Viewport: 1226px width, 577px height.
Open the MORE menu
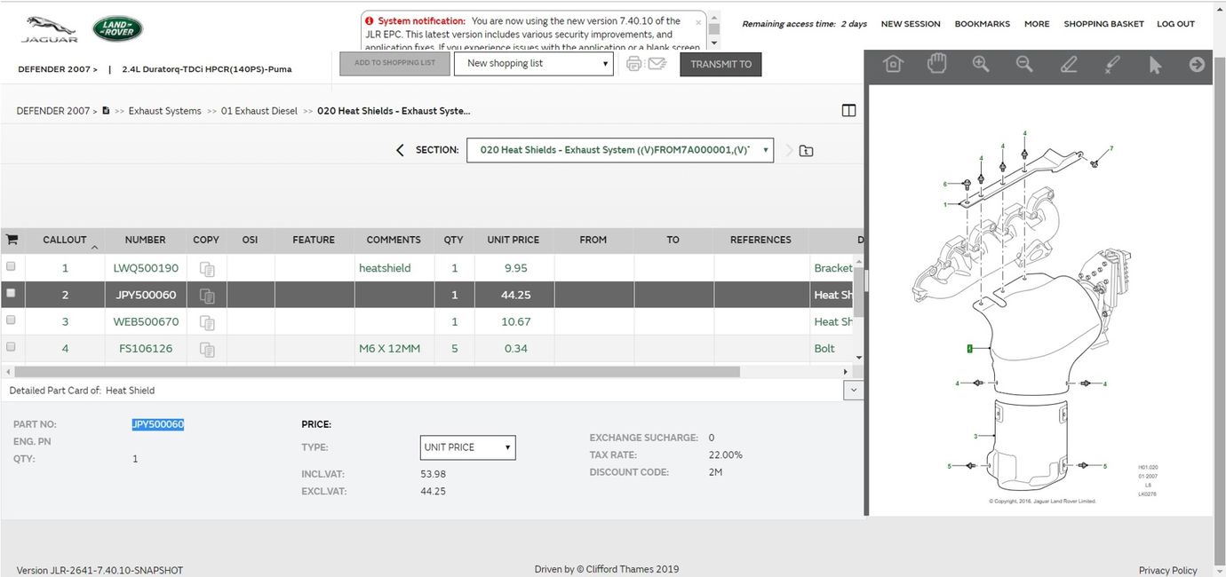tap(1037, 24)
